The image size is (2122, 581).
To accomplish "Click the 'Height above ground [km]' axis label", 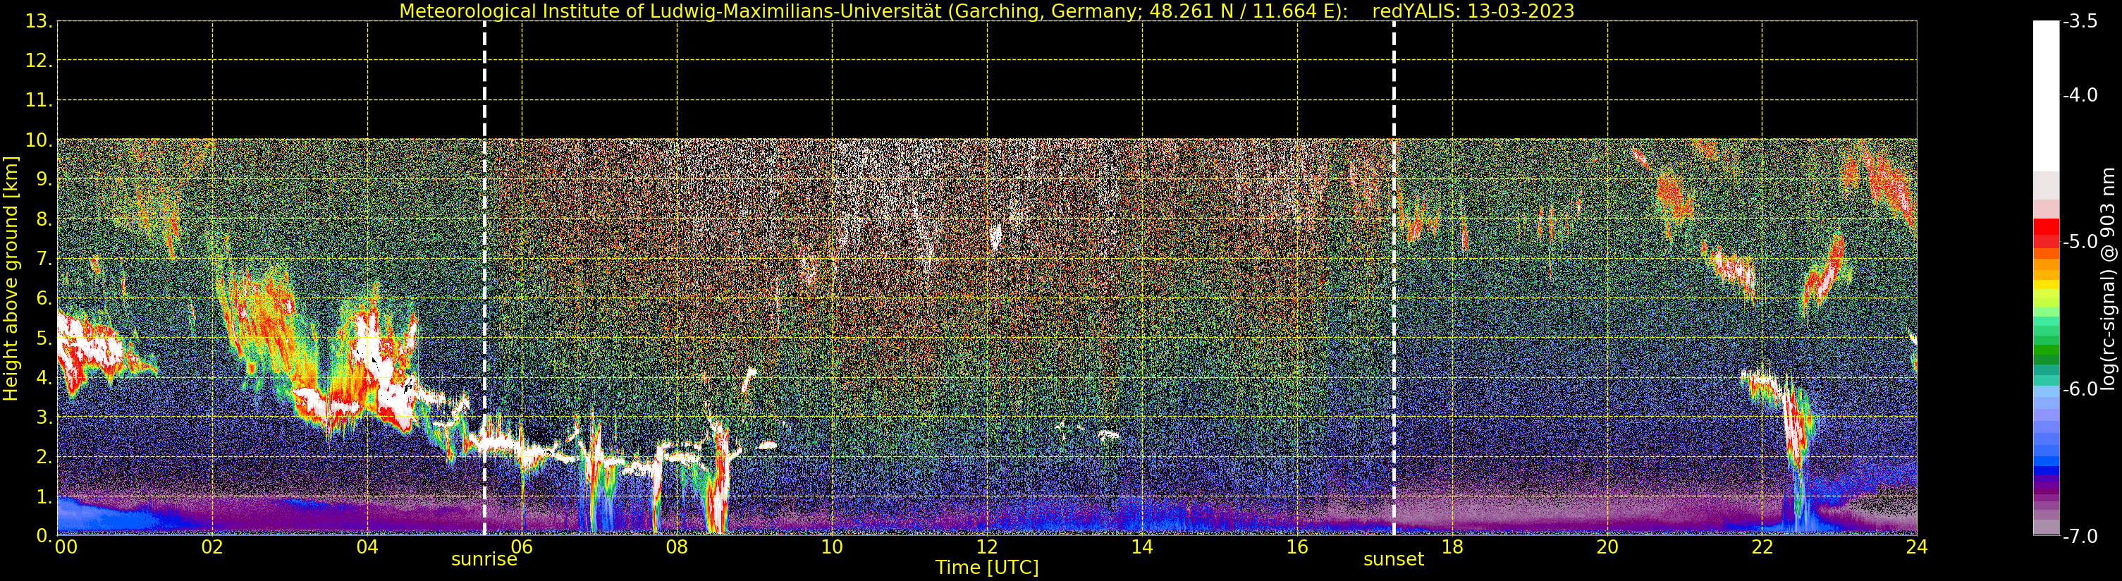I will [10, 279].
